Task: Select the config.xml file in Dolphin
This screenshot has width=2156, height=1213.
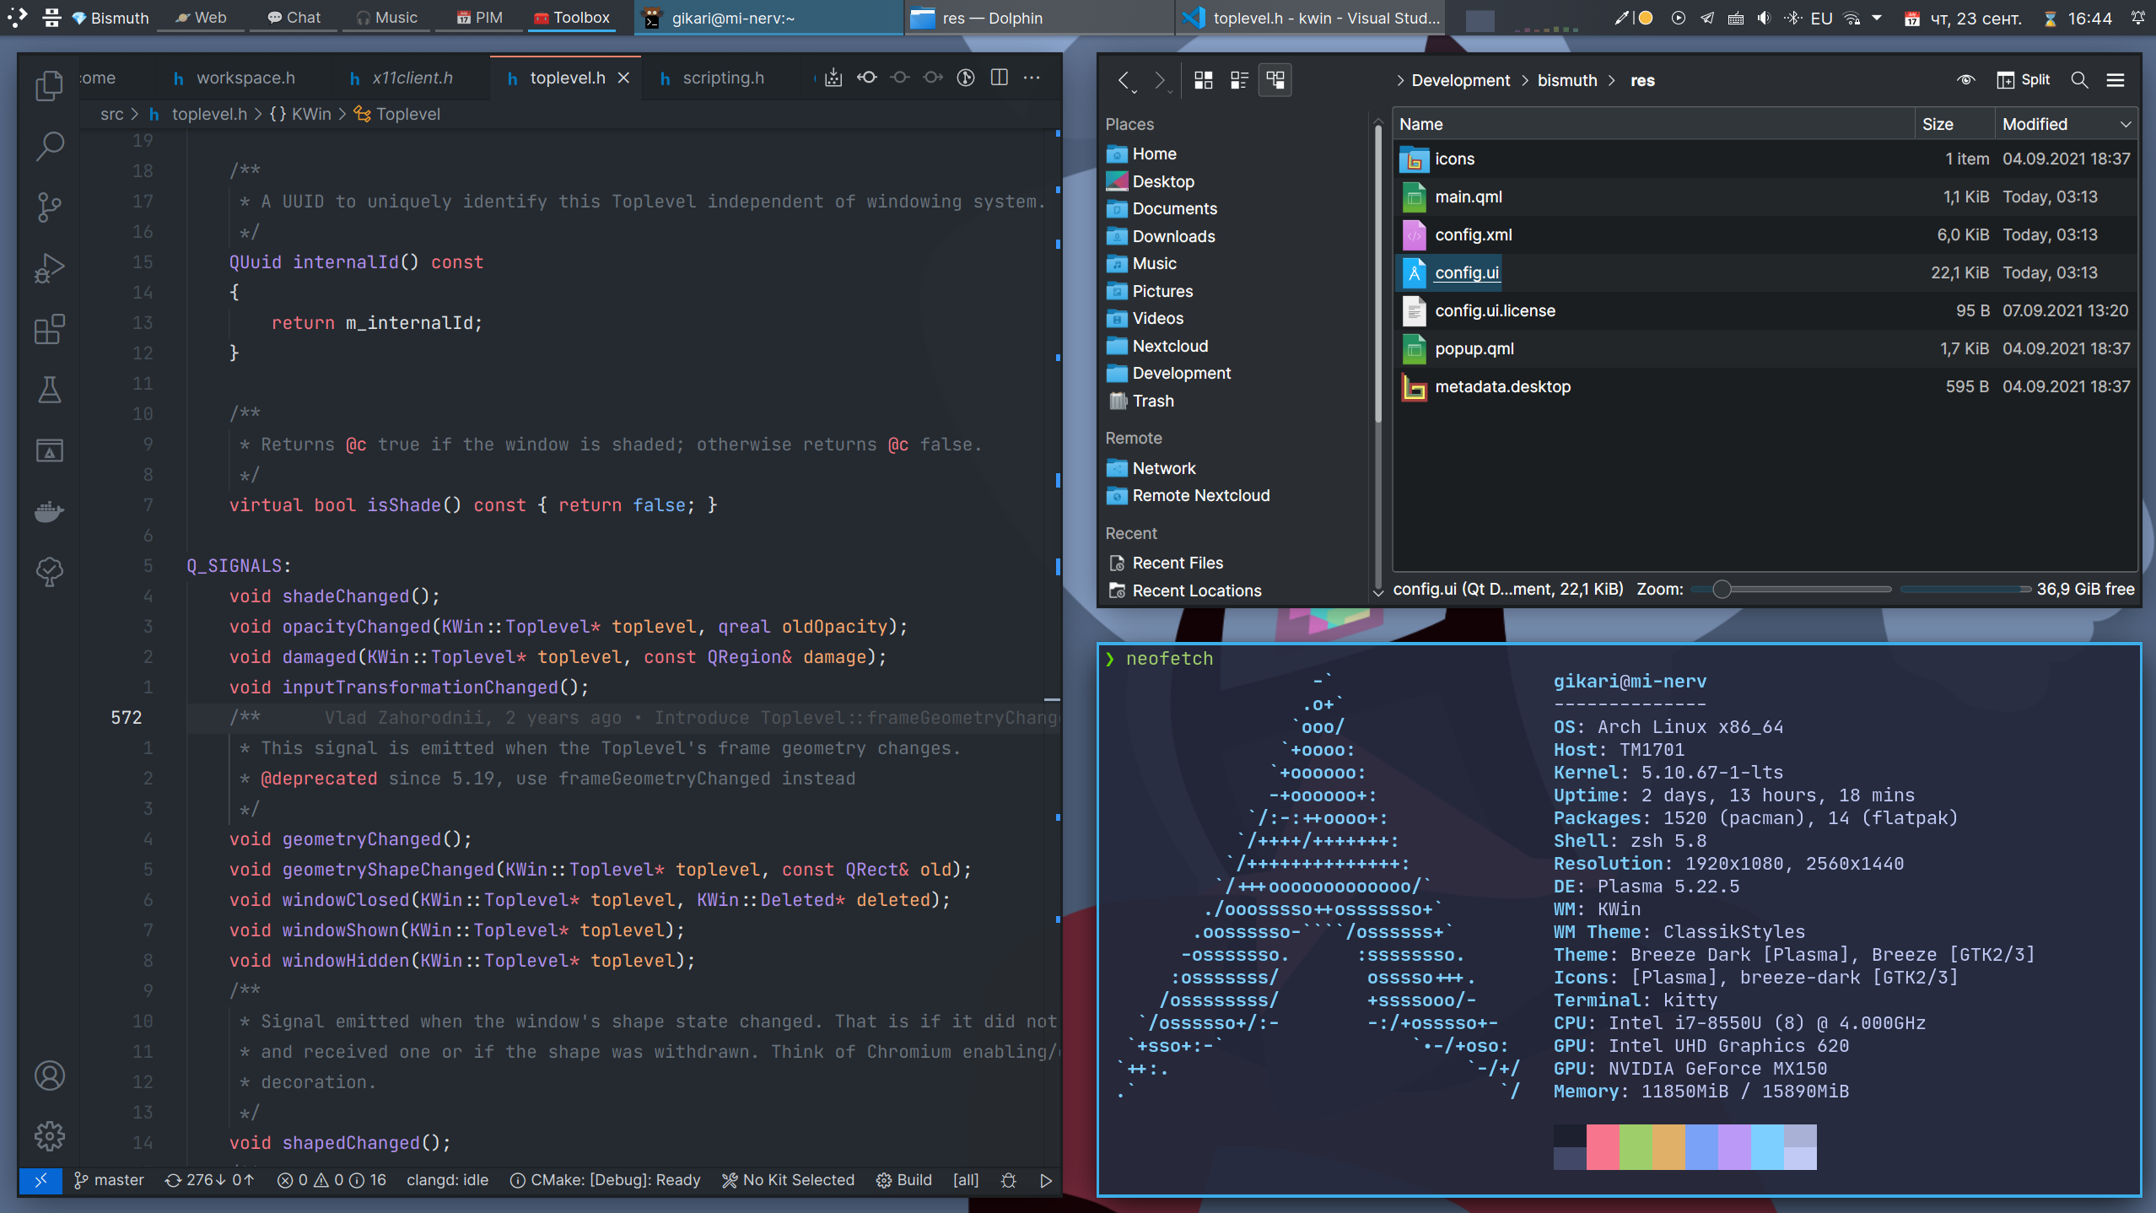Action: pos(1473,235)
